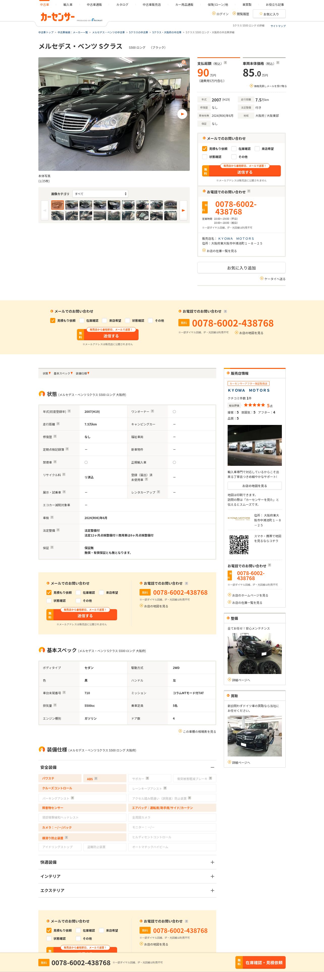Screen dimensions: 324x972
Task: Open the 中古車販売店 top tab
Action: click(x=152, y=5)
